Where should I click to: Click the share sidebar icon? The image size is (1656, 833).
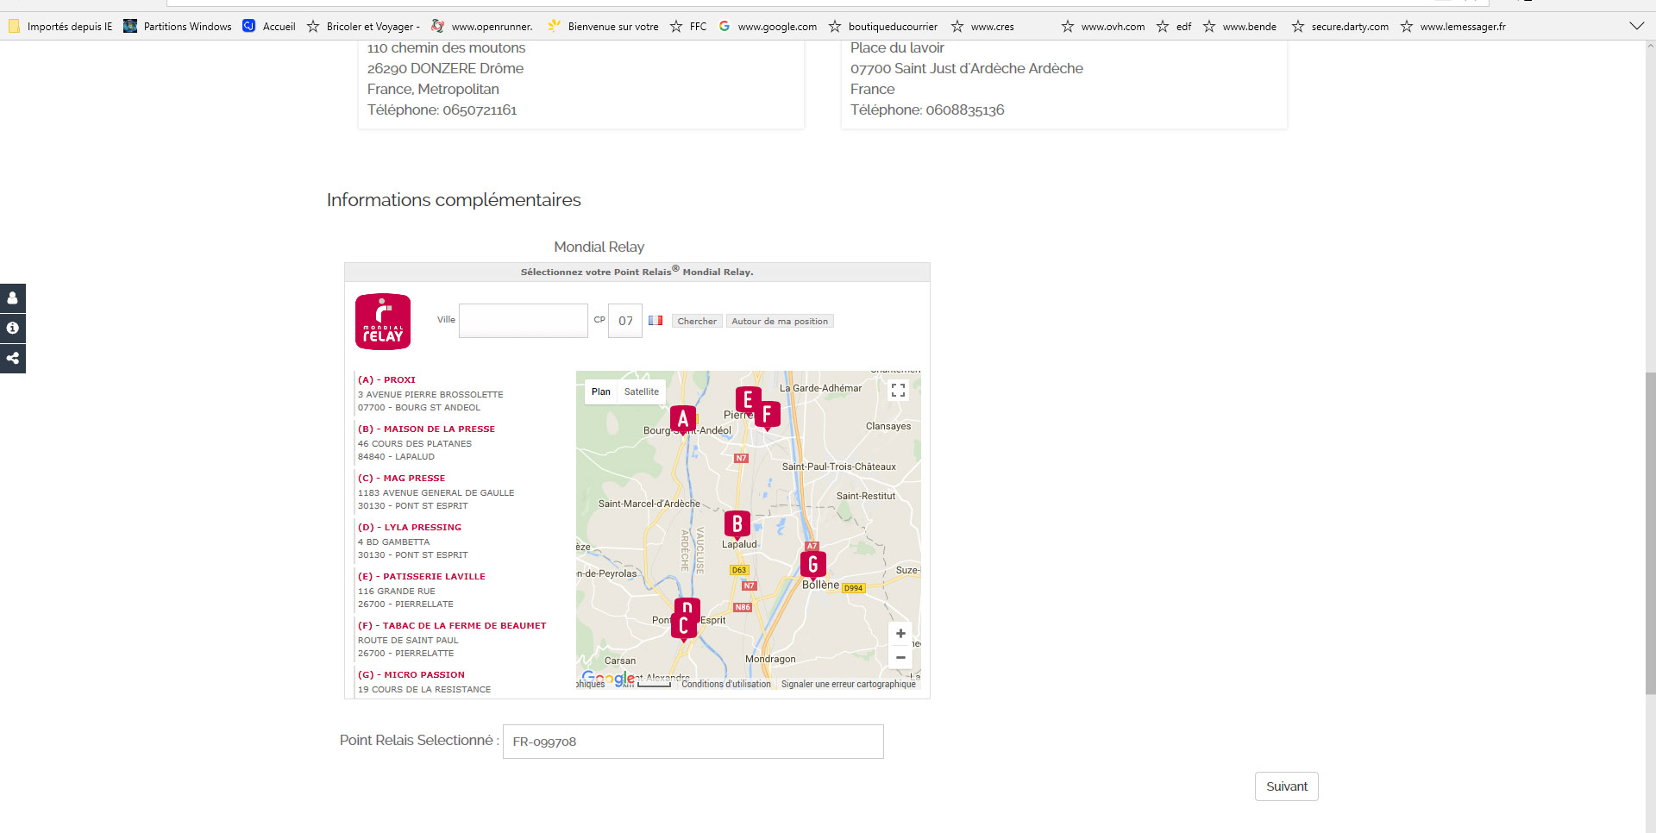click(12, 359)
